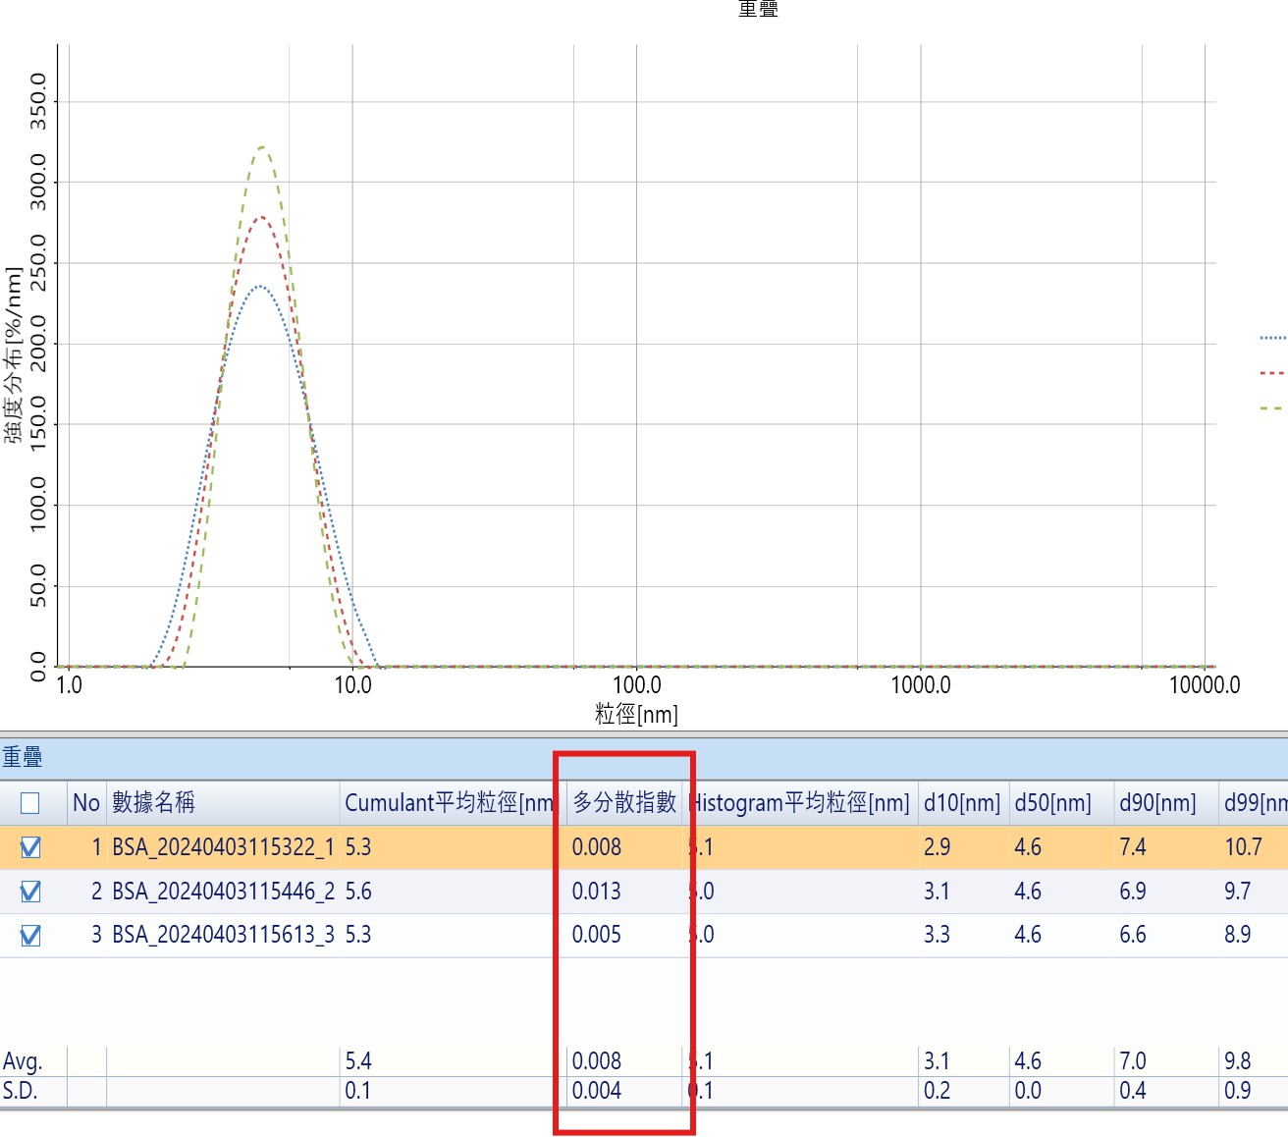Uncheck the checkbox for BSA_20240403115446_2
Viewport: 1288px width, 1137px height.
tap(30, 892)
